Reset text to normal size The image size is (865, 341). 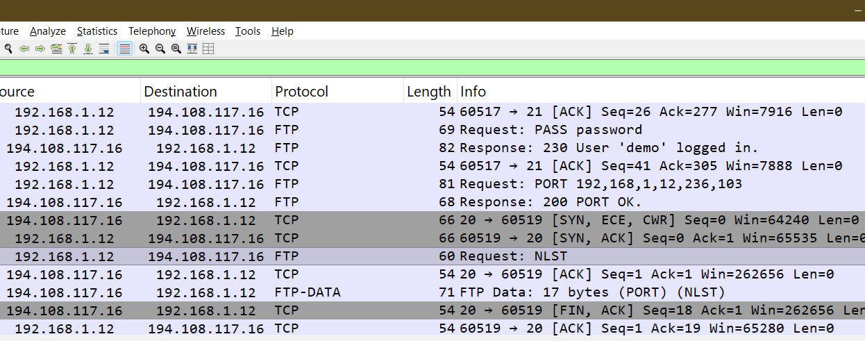(x=176, y=49)
